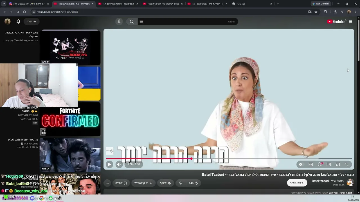Screen dimensions: 360x202
Task: Switch to the 'מהטיקטוק' browser tab
Action: coord(118,4)
